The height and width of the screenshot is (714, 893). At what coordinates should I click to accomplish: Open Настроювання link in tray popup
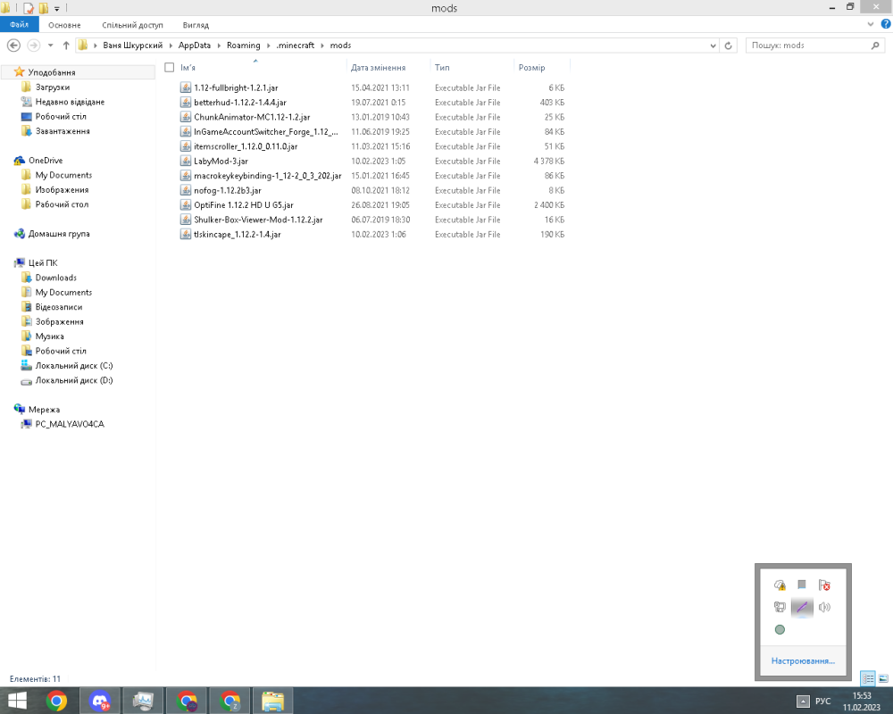[x=803, y=661]
